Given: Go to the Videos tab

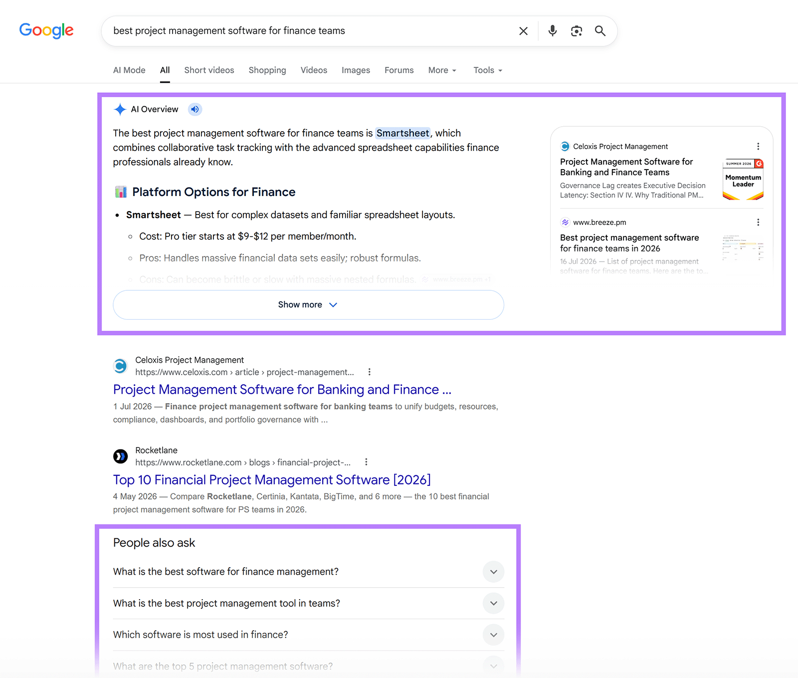Looking at the screenshot, I should [314, 70].
